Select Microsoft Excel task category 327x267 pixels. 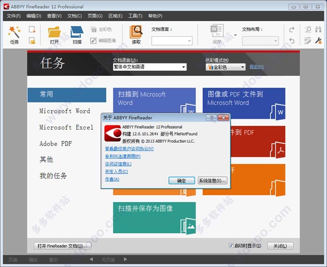[66, 127]
